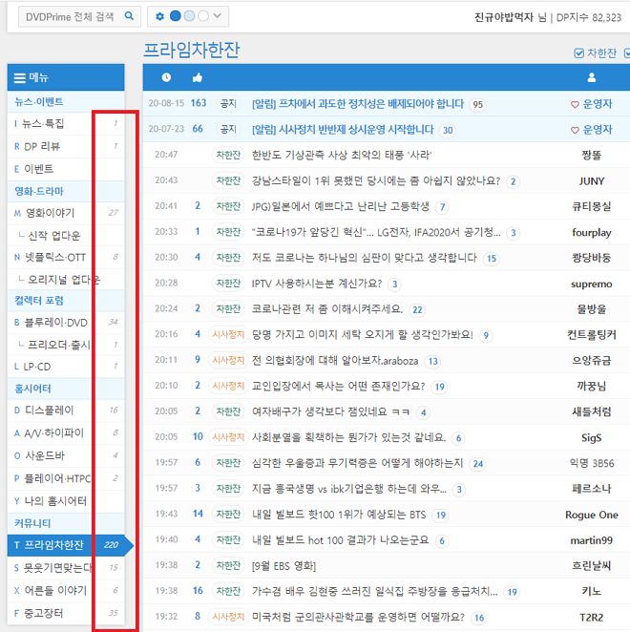Open post 전 의협회장에 대해 알아보자
The width and height of the screenshot is (630, 632).
(334, 360)
